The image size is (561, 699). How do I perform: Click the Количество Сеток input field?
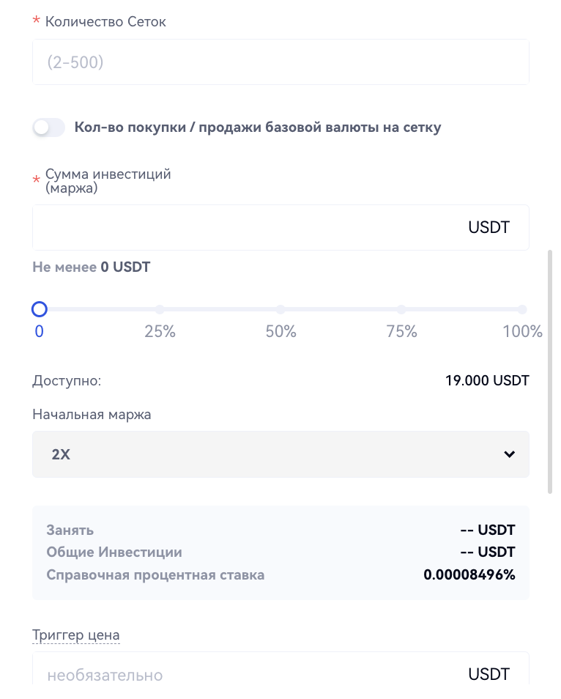(280, 62)
